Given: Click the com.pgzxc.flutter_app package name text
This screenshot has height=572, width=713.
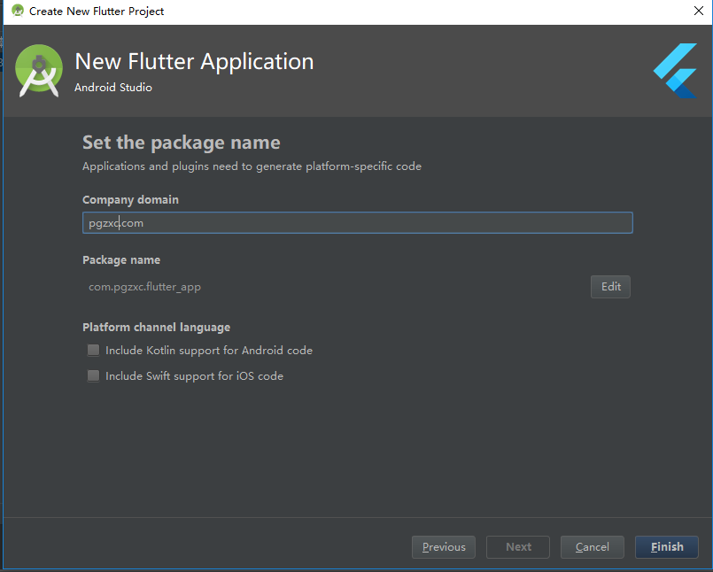Looking at the screenshot, I should 144,287.
